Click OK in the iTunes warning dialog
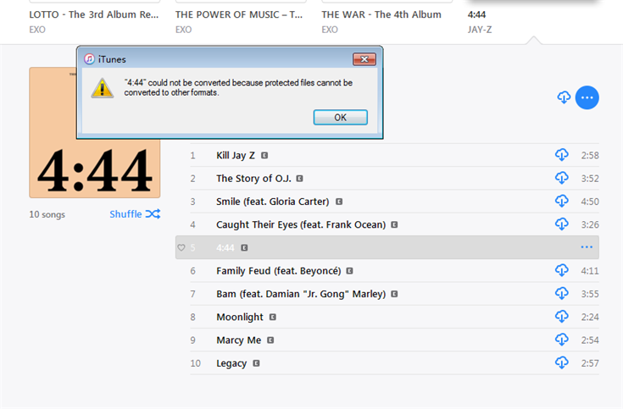 [x=340, y=118]
